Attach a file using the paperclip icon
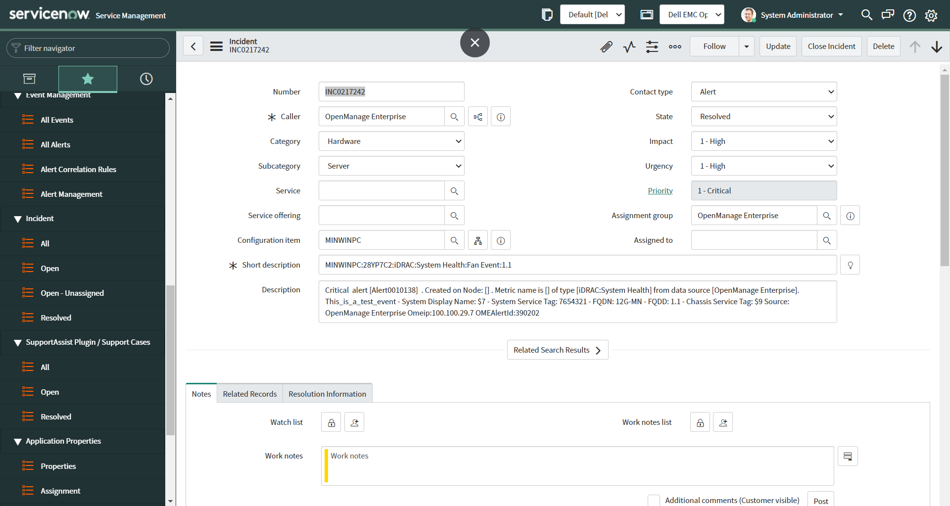The height and width of the screenshot is (506, 950). [606, 46]
